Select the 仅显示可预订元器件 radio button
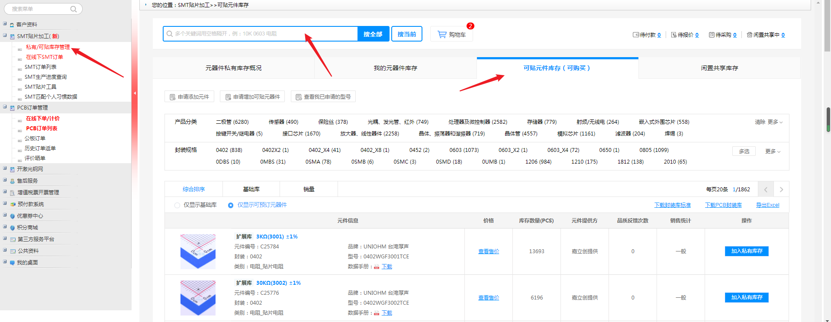Viewport: 831px width, 322px height. point(231,206)
